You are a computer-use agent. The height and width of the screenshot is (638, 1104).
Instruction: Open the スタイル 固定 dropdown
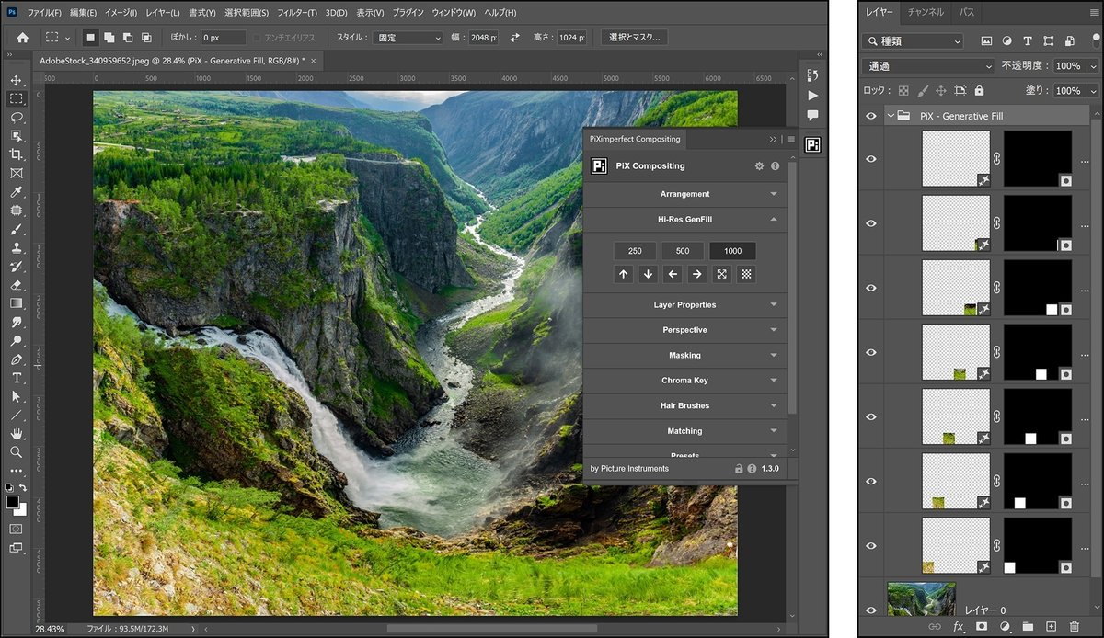[408, 38]
